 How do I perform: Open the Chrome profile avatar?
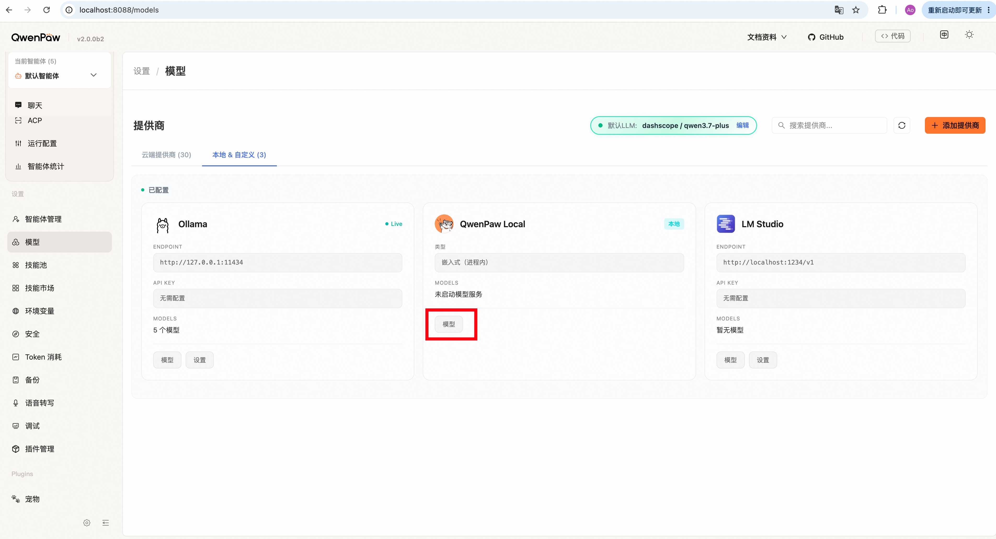tap(910, 10)
